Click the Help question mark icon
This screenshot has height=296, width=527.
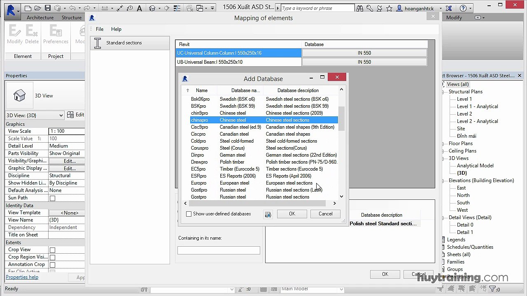463,8
